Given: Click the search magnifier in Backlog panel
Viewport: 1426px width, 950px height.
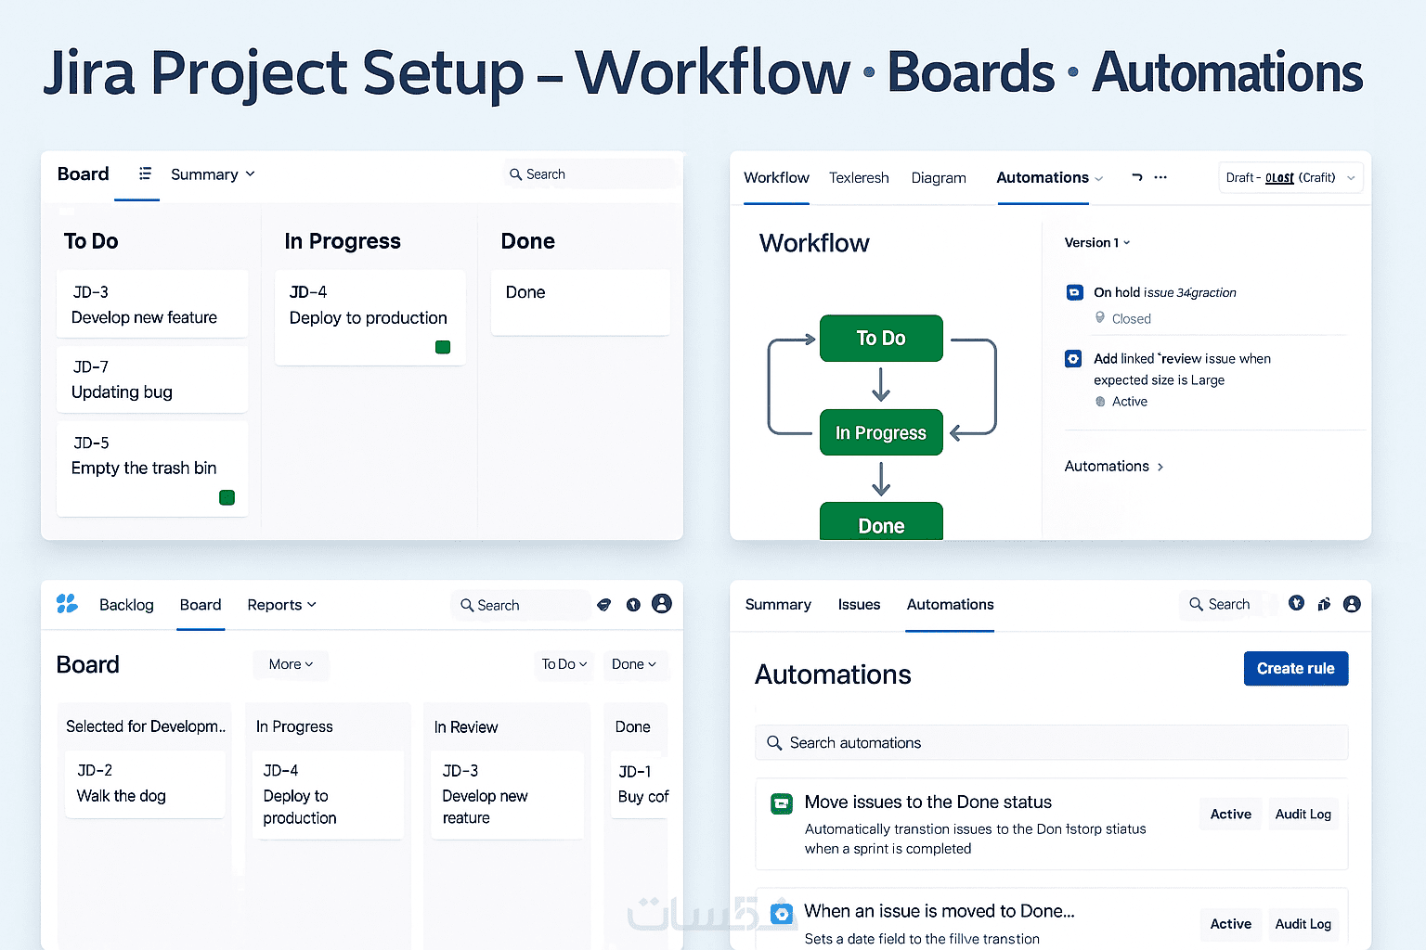Looking at the screenshot, I should 467,605.
